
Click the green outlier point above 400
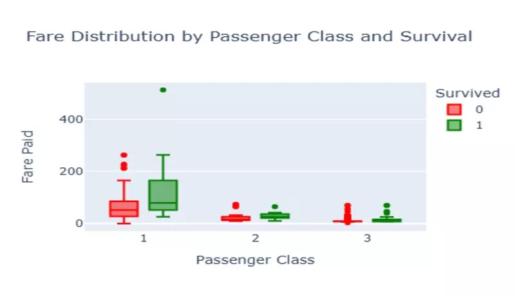coord(163,90)
